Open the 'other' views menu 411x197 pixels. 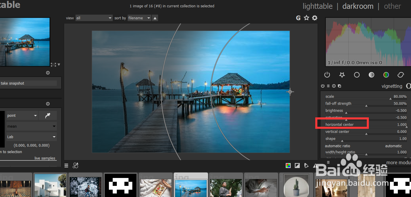(x=393, y=6)
